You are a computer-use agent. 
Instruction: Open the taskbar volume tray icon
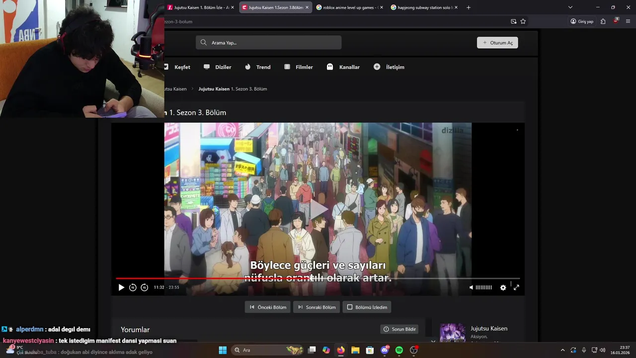(603, 350)
